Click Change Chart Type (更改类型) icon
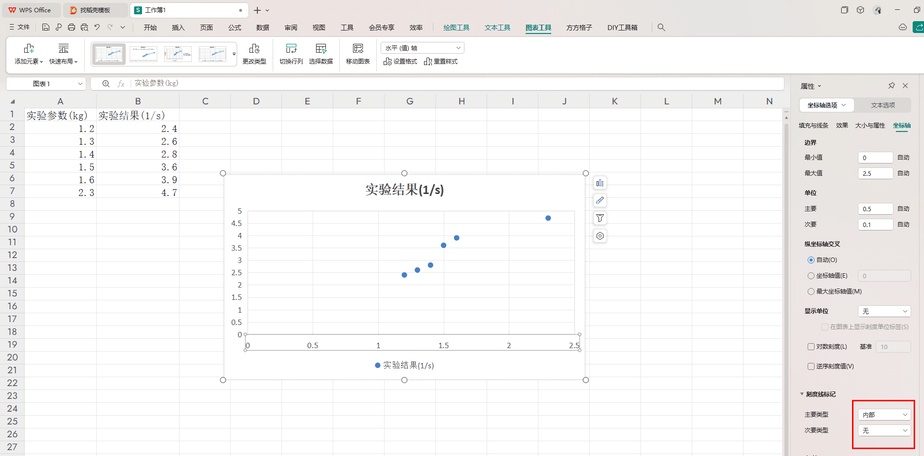This screenshot has height=456, width=924. (x=254, y=49)
